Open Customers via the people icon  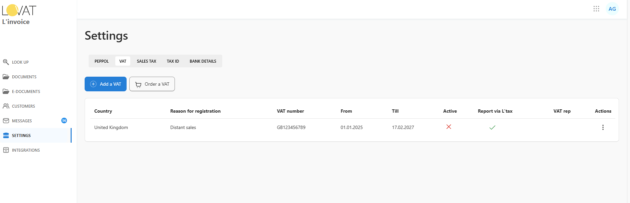pyautogui.click(x=6, y=106)
